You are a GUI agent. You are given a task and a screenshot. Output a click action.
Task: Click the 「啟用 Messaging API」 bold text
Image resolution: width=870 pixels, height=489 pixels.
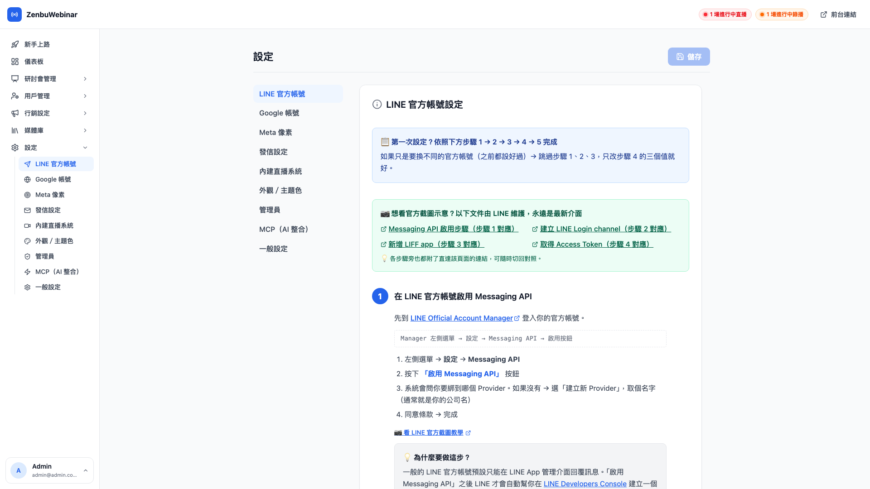coord(462,374)
